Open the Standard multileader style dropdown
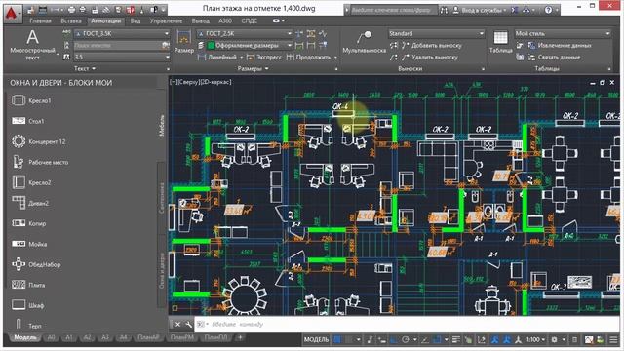The image size is (624, 351). (437, 33)
